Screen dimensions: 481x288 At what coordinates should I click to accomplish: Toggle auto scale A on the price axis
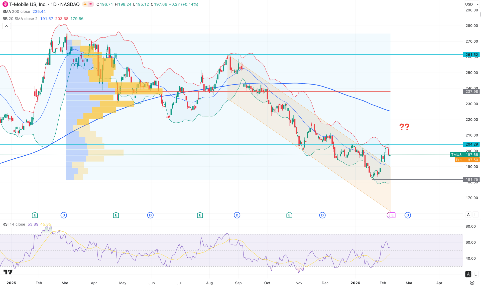coord(468,215)
